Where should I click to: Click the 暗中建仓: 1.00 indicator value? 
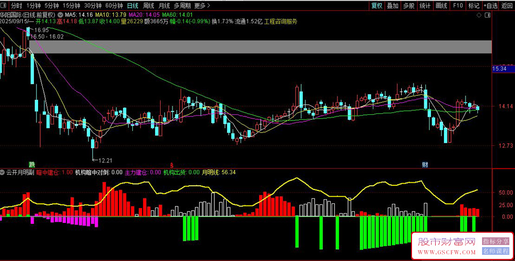(x=55, y=172)
